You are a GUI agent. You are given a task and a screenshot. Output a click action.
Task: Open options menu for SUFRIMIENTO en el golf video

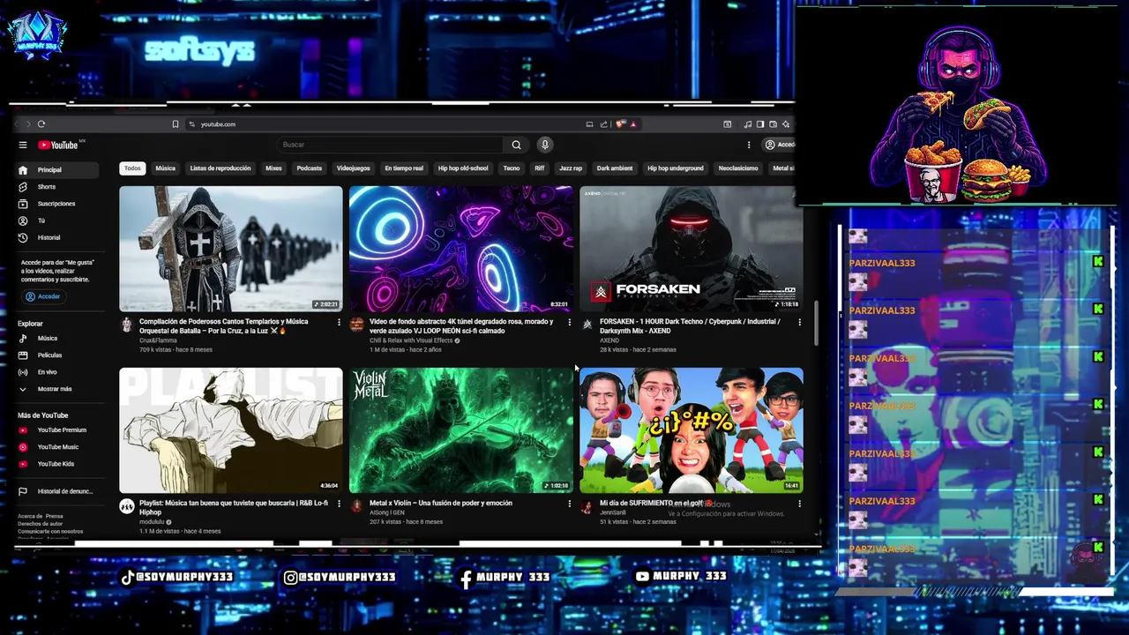point(799,504)
